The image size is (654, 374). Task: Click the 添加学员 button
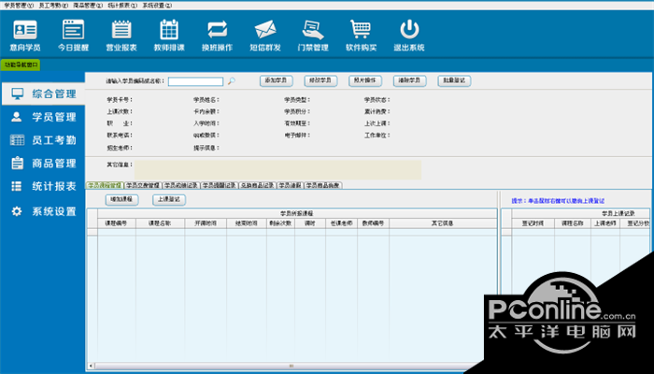(x=277, y=80)
